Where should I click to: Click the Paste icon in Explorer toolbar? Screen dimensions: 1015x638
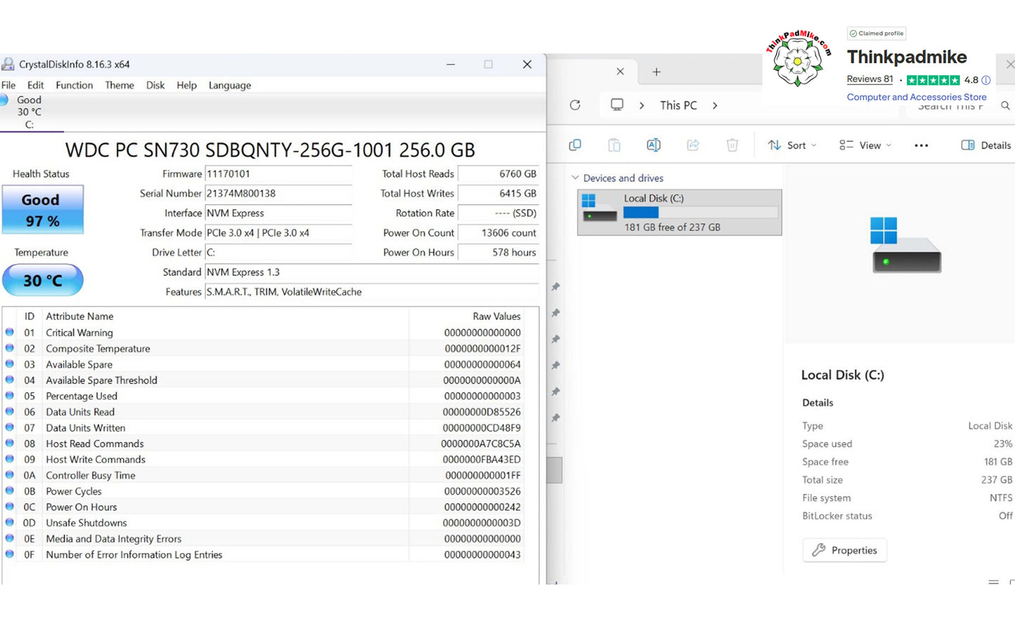point(614,145)
